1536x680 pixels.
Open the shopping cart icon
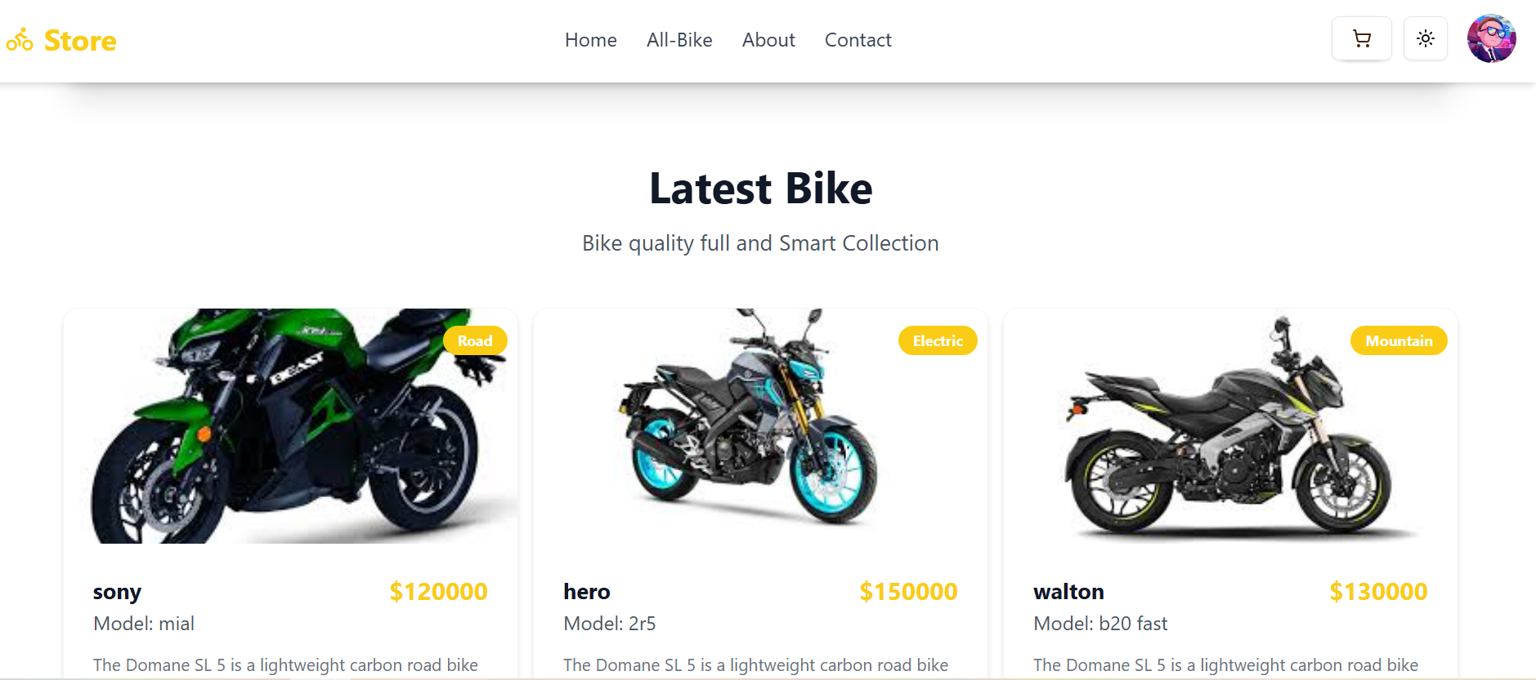(x=1361, y=39)
